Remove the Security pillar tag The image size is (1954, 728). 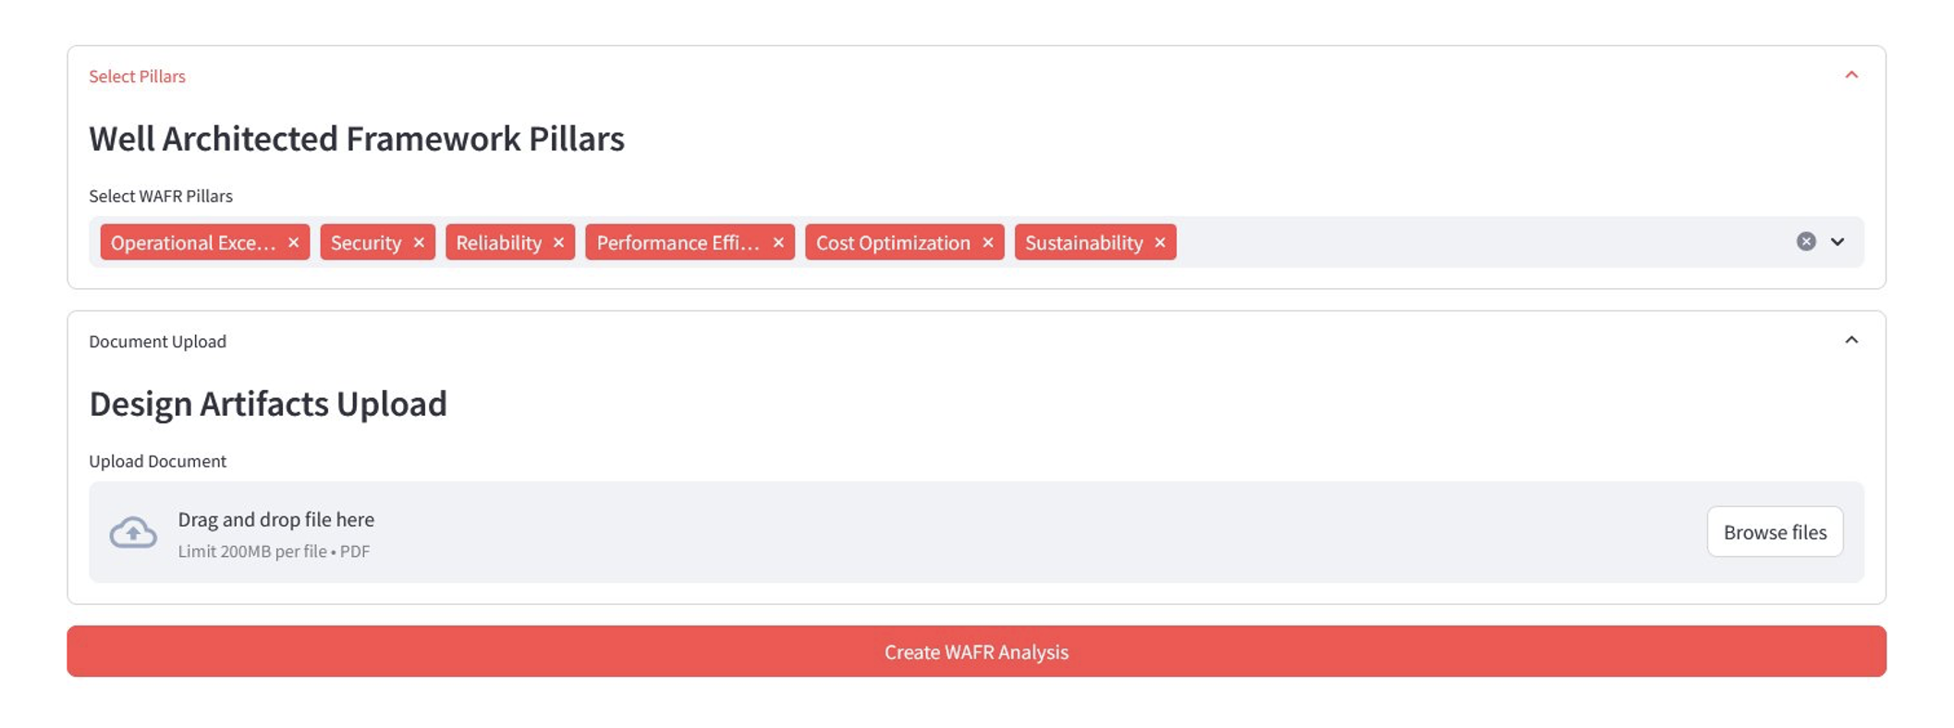[x=419, y=242]
